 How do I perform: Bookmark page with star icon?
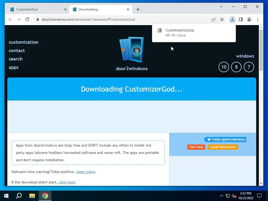tap(222, 19)
